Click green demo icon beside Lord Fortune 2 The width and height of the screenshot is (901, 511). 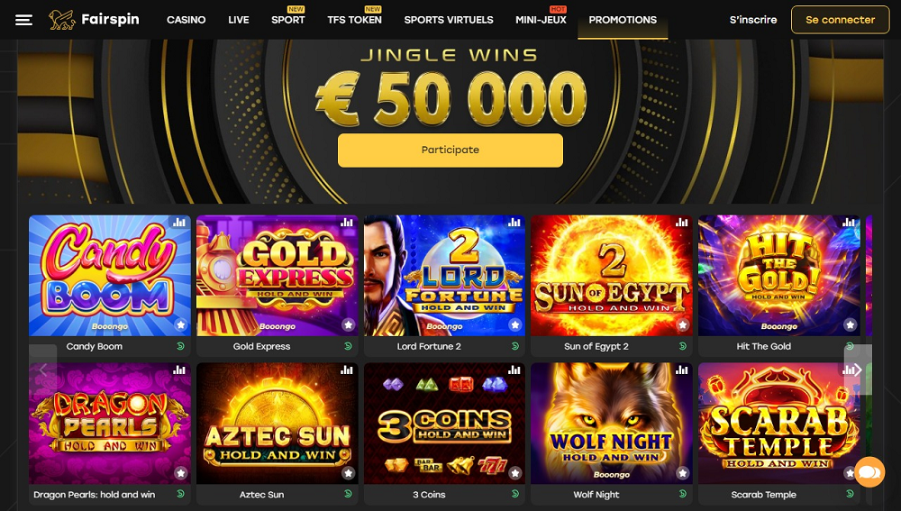click(514, 346)
